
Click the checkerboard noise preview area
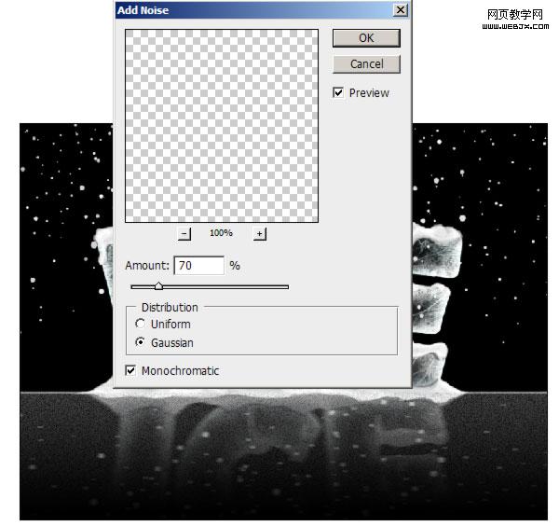tap(222, 126)
